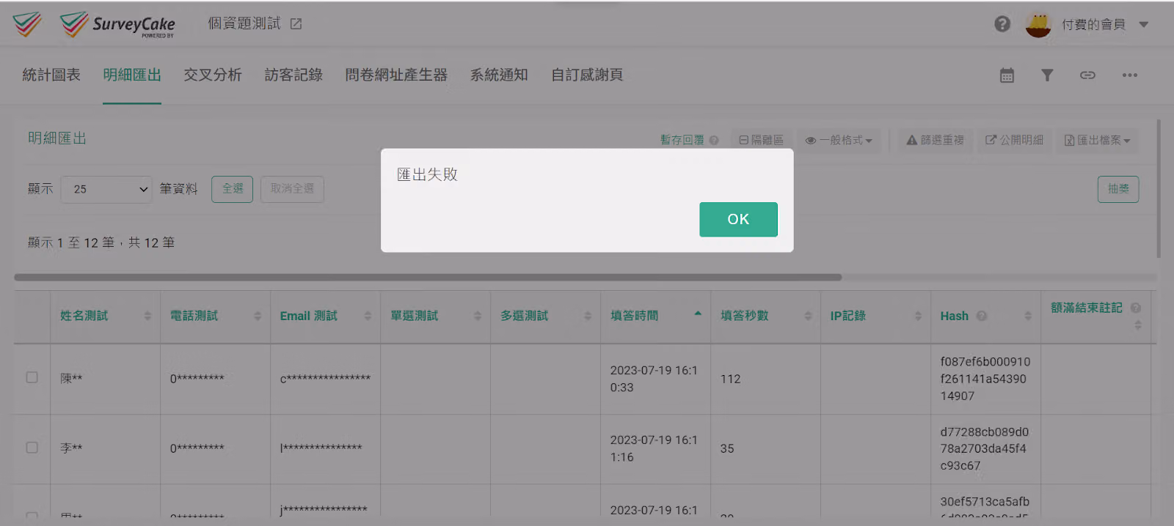Image resolution: width=1174 pixels, height=526 pixels.
Task: Open the calendar date filter icon
Action: pyautogui.click(x=1007, y=75)
